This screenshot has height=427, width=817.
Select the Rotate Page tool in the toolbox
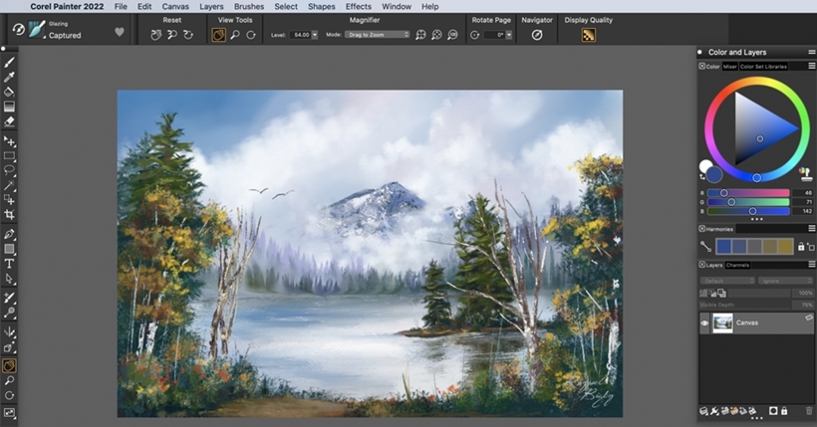tap(9, 395)
